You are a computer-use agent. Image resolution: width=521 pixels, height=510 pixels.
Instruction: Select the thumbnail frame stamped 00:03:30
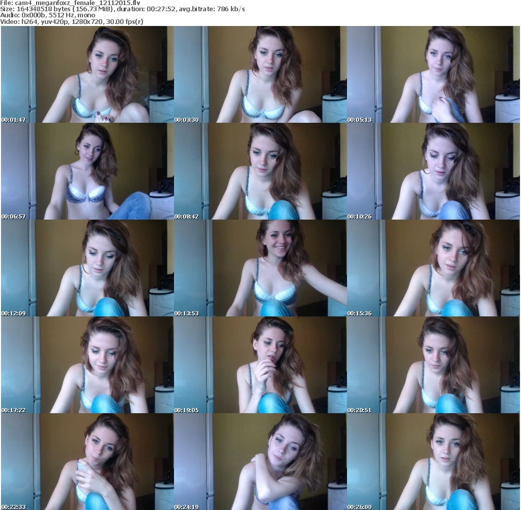tap(260, 74)
